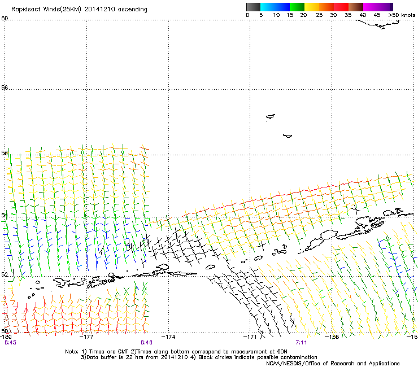Viewport: 418px width, 367px height.
Task: Click the '-171' longitude axis label
Action: coord(250,337)
